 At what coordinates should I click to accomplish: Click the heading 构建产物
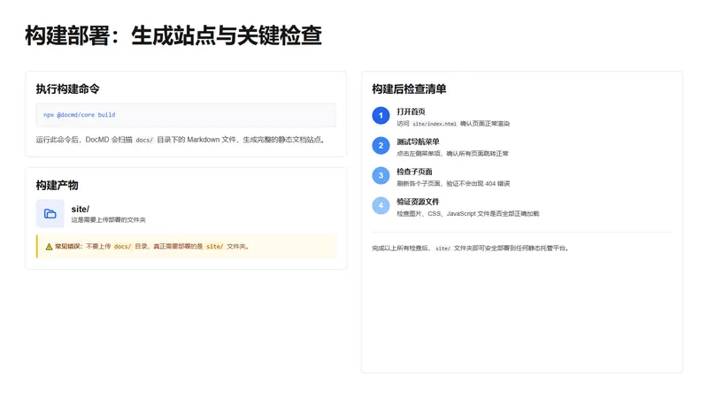coord(57,185)
